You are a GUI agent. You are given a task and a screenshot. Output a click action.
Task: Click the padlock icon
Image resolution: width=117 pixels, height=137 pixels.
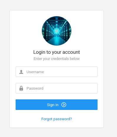[x=21, y=88]
